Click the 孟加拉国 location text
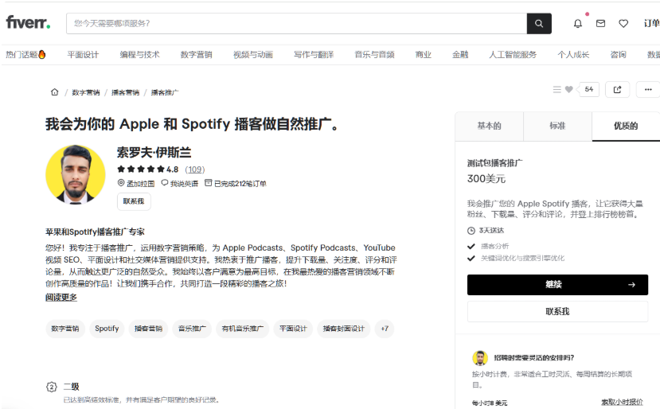The image size is (660, 409). click(x=141, y=184)
